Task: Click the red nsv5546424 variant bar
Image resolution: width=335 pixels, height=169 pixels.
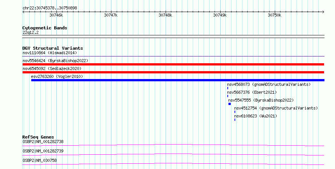Action: (173, 64)
